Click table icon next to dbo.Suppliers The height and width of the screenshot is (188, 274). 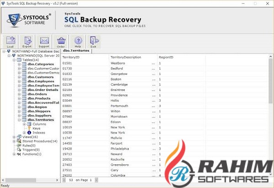click(x=24, y=115)
